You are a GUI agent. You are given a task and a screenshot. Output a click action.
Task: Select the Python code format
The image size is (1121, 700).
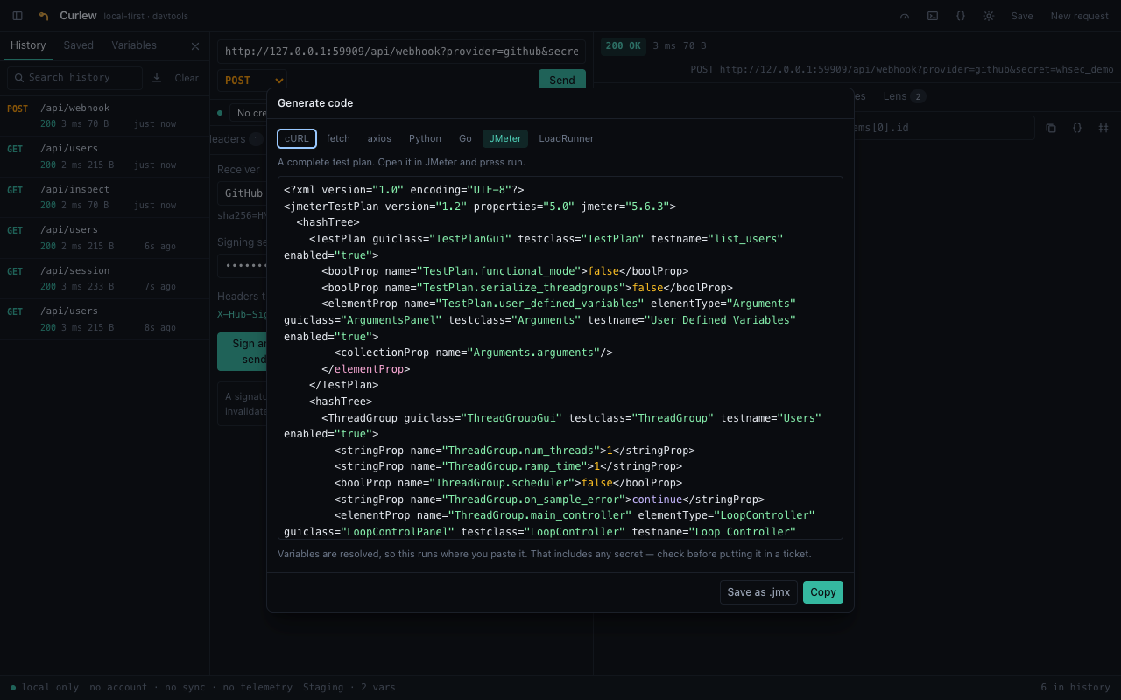425,138
